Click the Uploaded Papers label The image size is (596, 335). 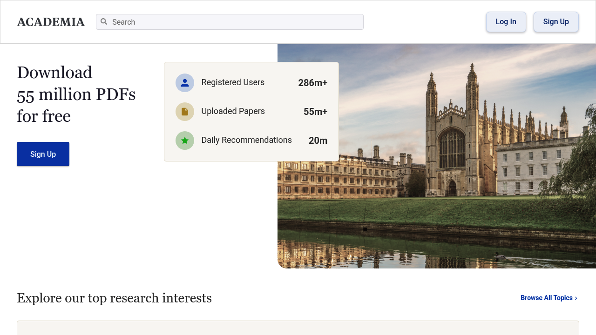pos(233,111)
